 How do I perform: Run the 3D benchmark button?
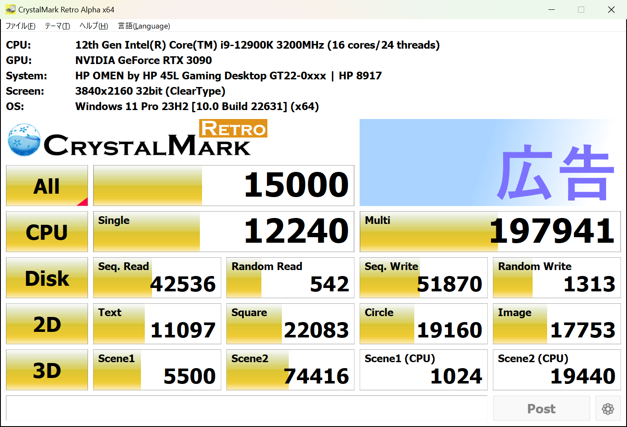(47, 370)
